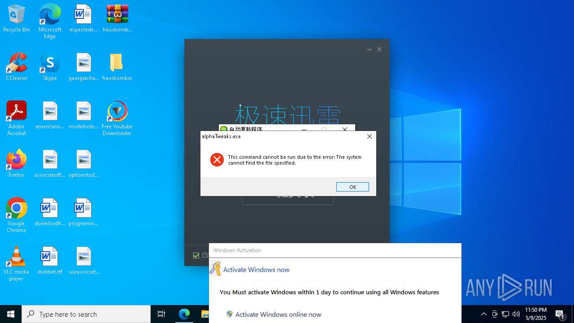Viewport: 574px width, 323px height.
Task: Show hidden system tray icons
Action: click(x=483, y=314)
